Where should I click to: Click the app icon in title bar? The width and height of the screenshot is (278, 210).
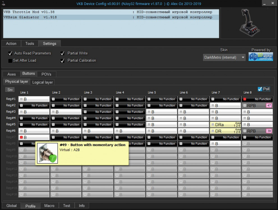click(4, 3)
